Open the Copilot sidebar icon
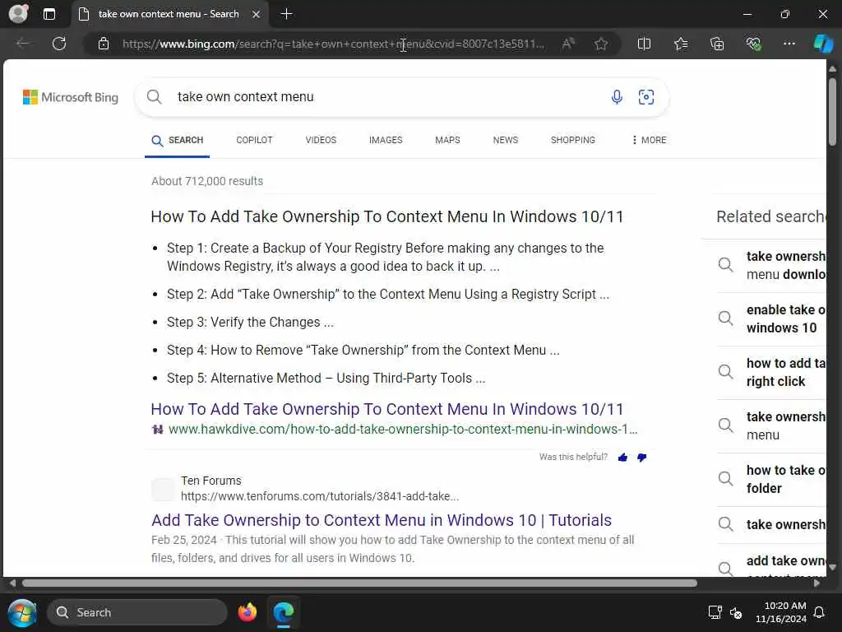This screenshot has width=842, height=632. tap(822, 44)
